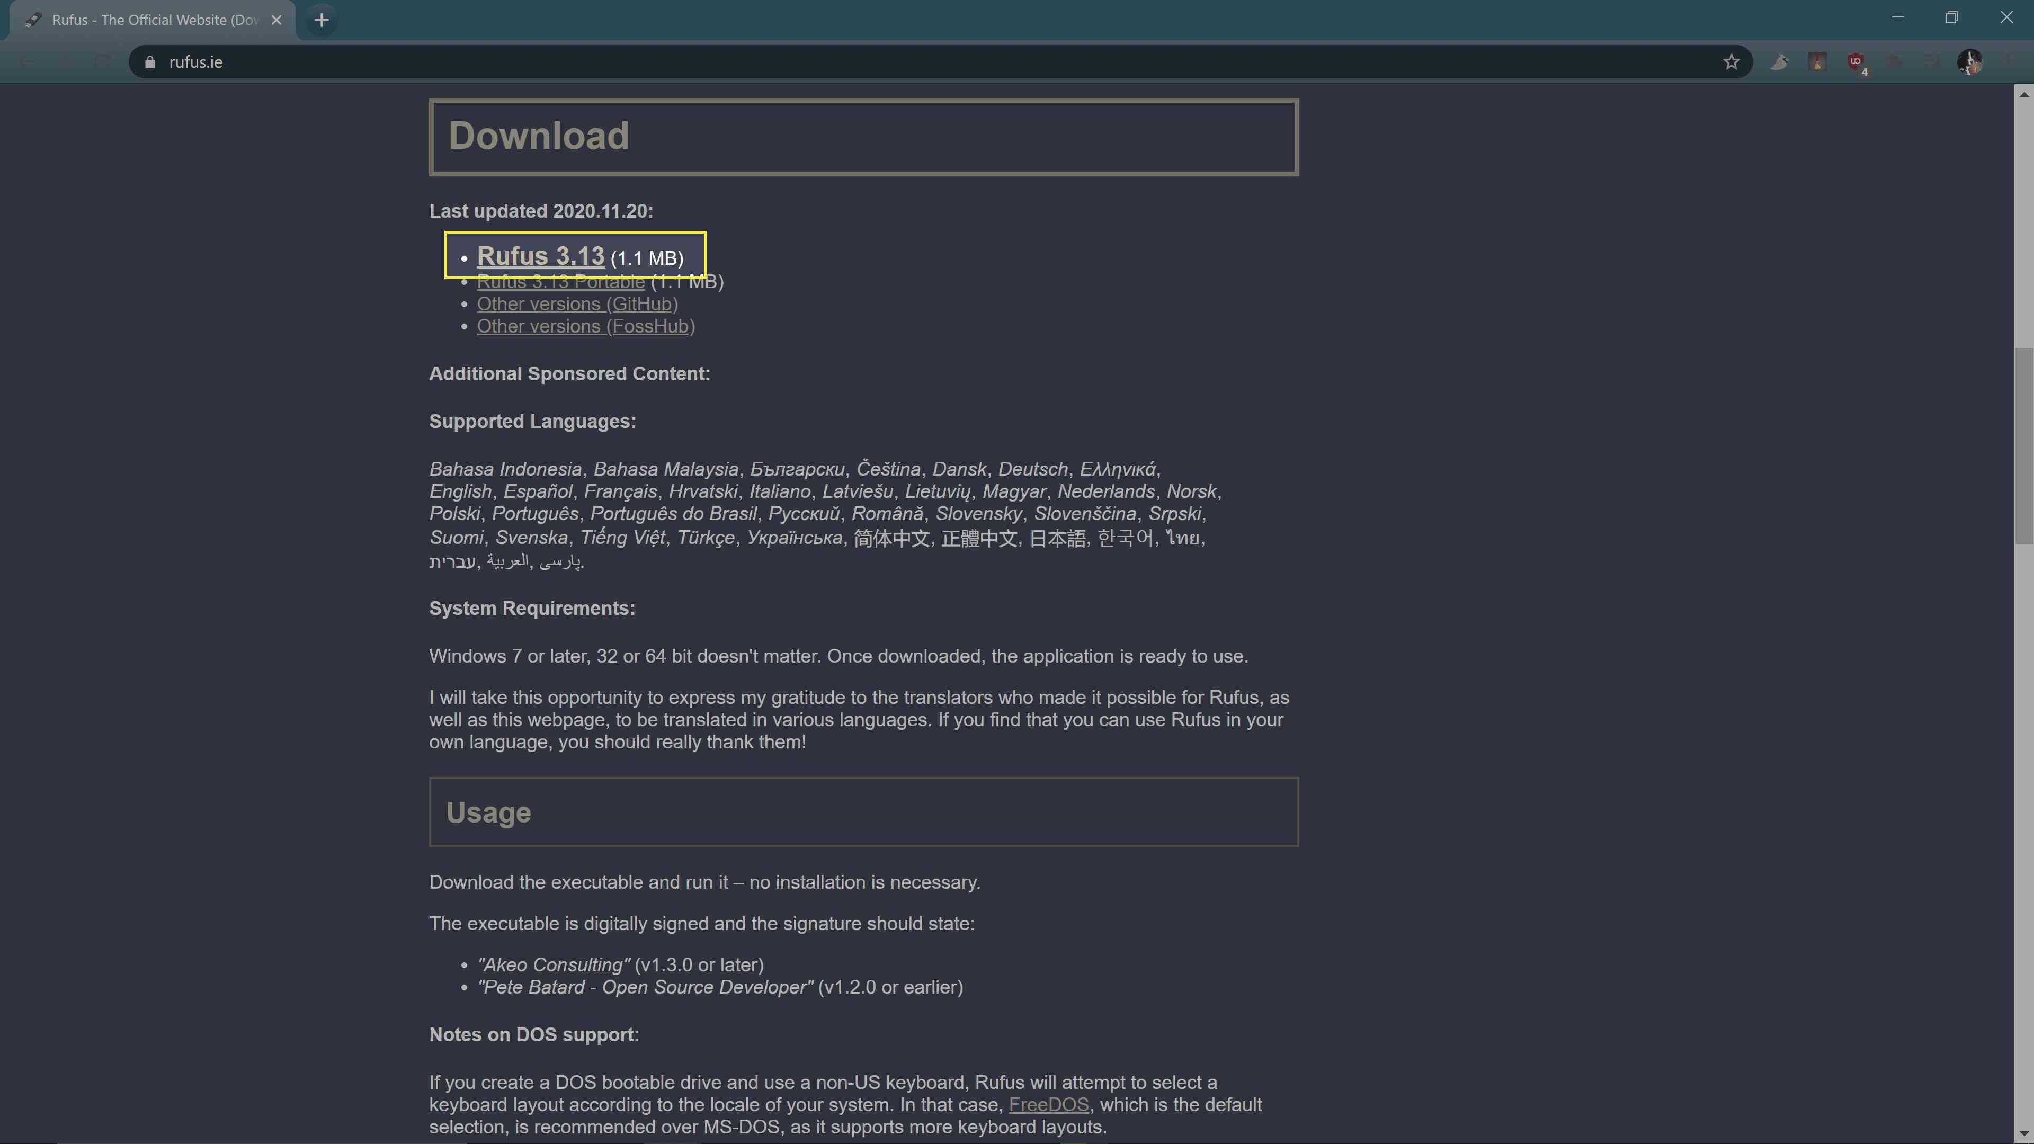Bookmark this page with the star icon

click(x=1731, y=61)
